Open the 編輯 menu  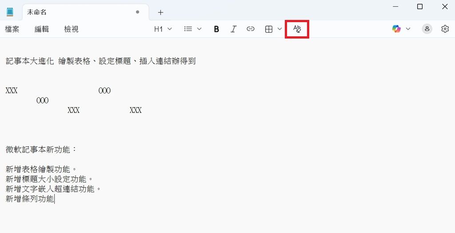click(x=42, y=29)
